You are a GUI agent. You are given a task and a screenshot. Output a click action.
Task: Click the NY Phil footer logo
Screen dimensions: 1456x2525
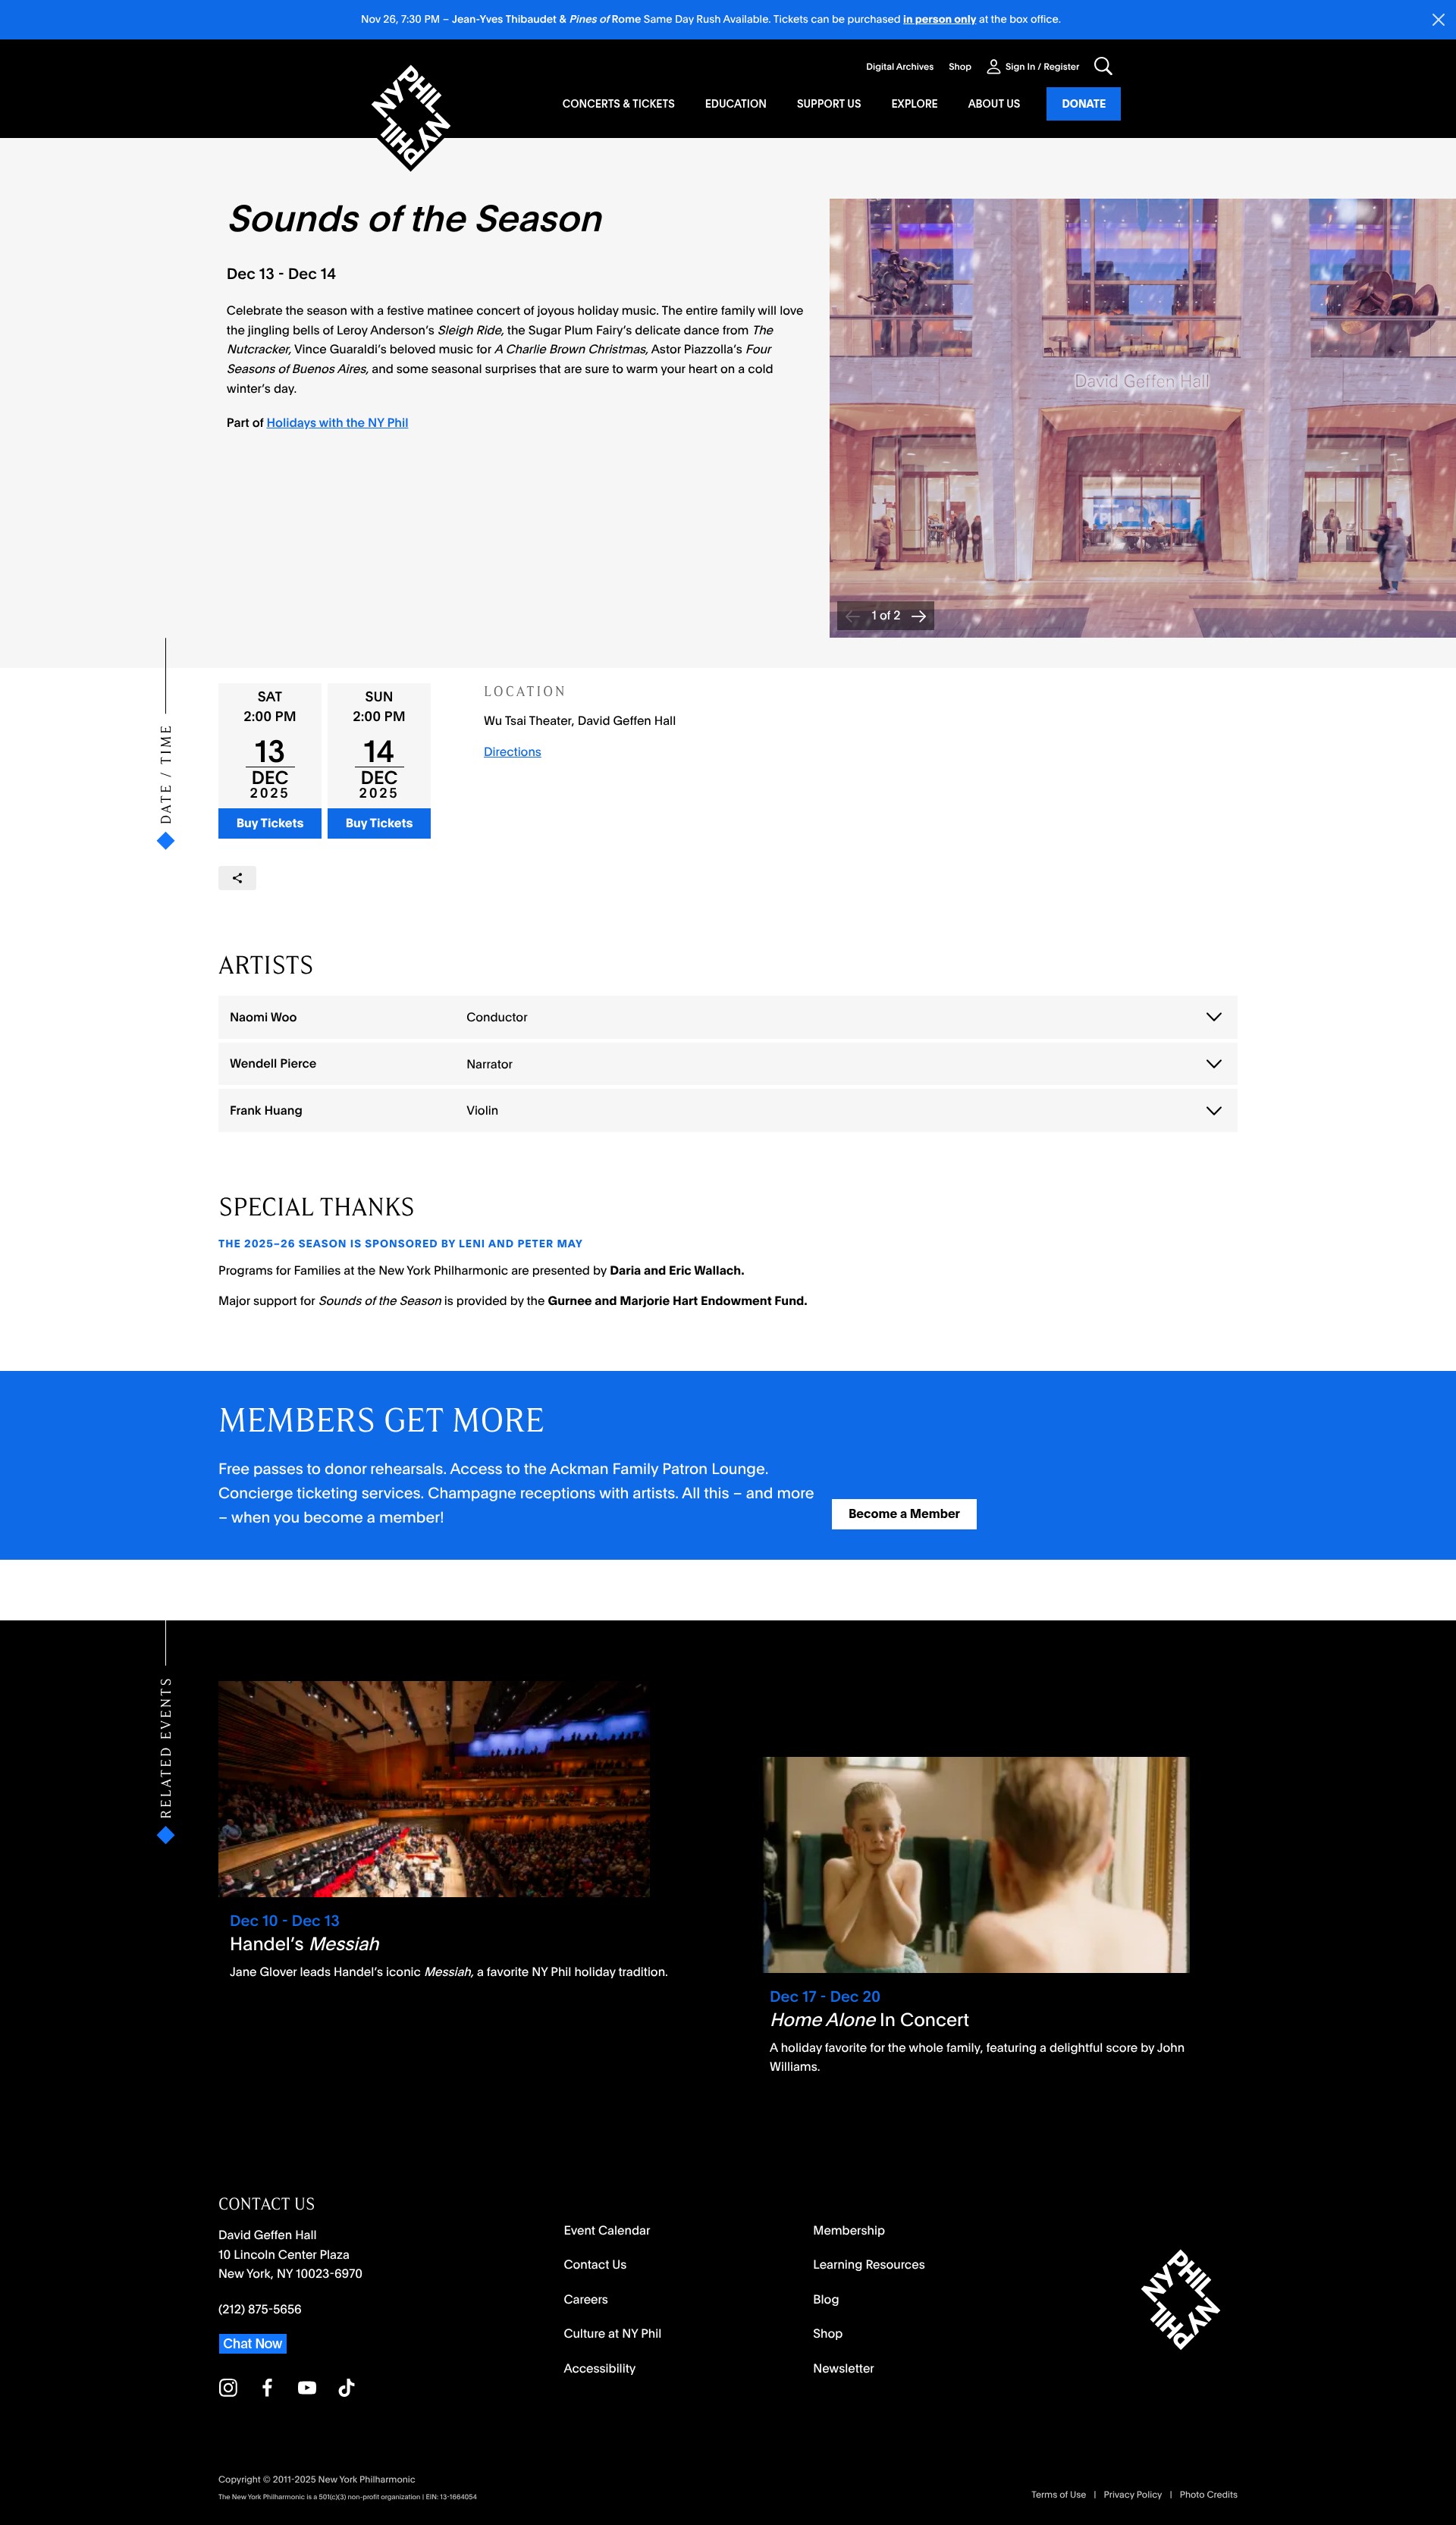tap(1180, 2299)
